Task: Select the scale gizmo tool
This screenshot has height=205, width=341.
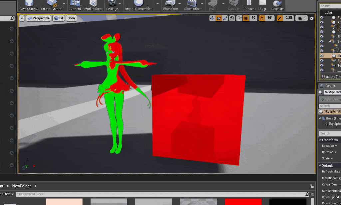Action: 225,18
